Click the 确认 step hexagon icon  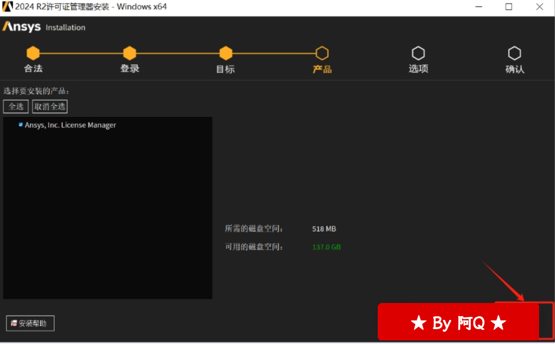coord(514,53)
